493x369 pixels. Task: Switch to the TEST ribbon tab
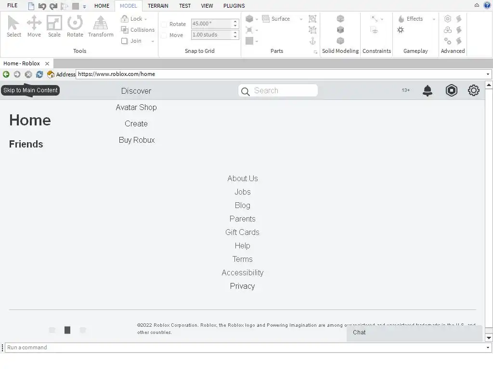[185, 6]
